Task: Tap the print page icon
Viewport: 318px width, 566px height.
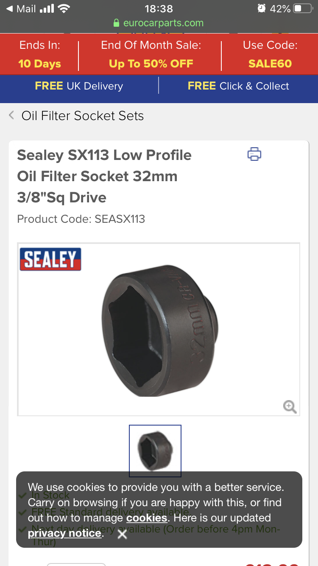Action: tap(254, 154)
